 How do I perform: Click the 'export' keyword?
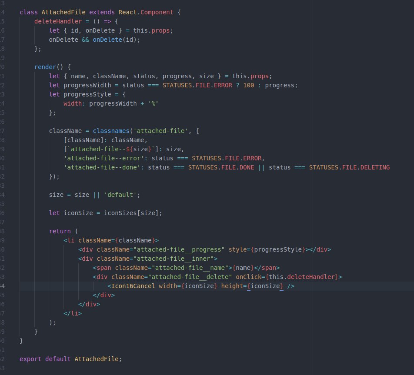click(30, 359)
